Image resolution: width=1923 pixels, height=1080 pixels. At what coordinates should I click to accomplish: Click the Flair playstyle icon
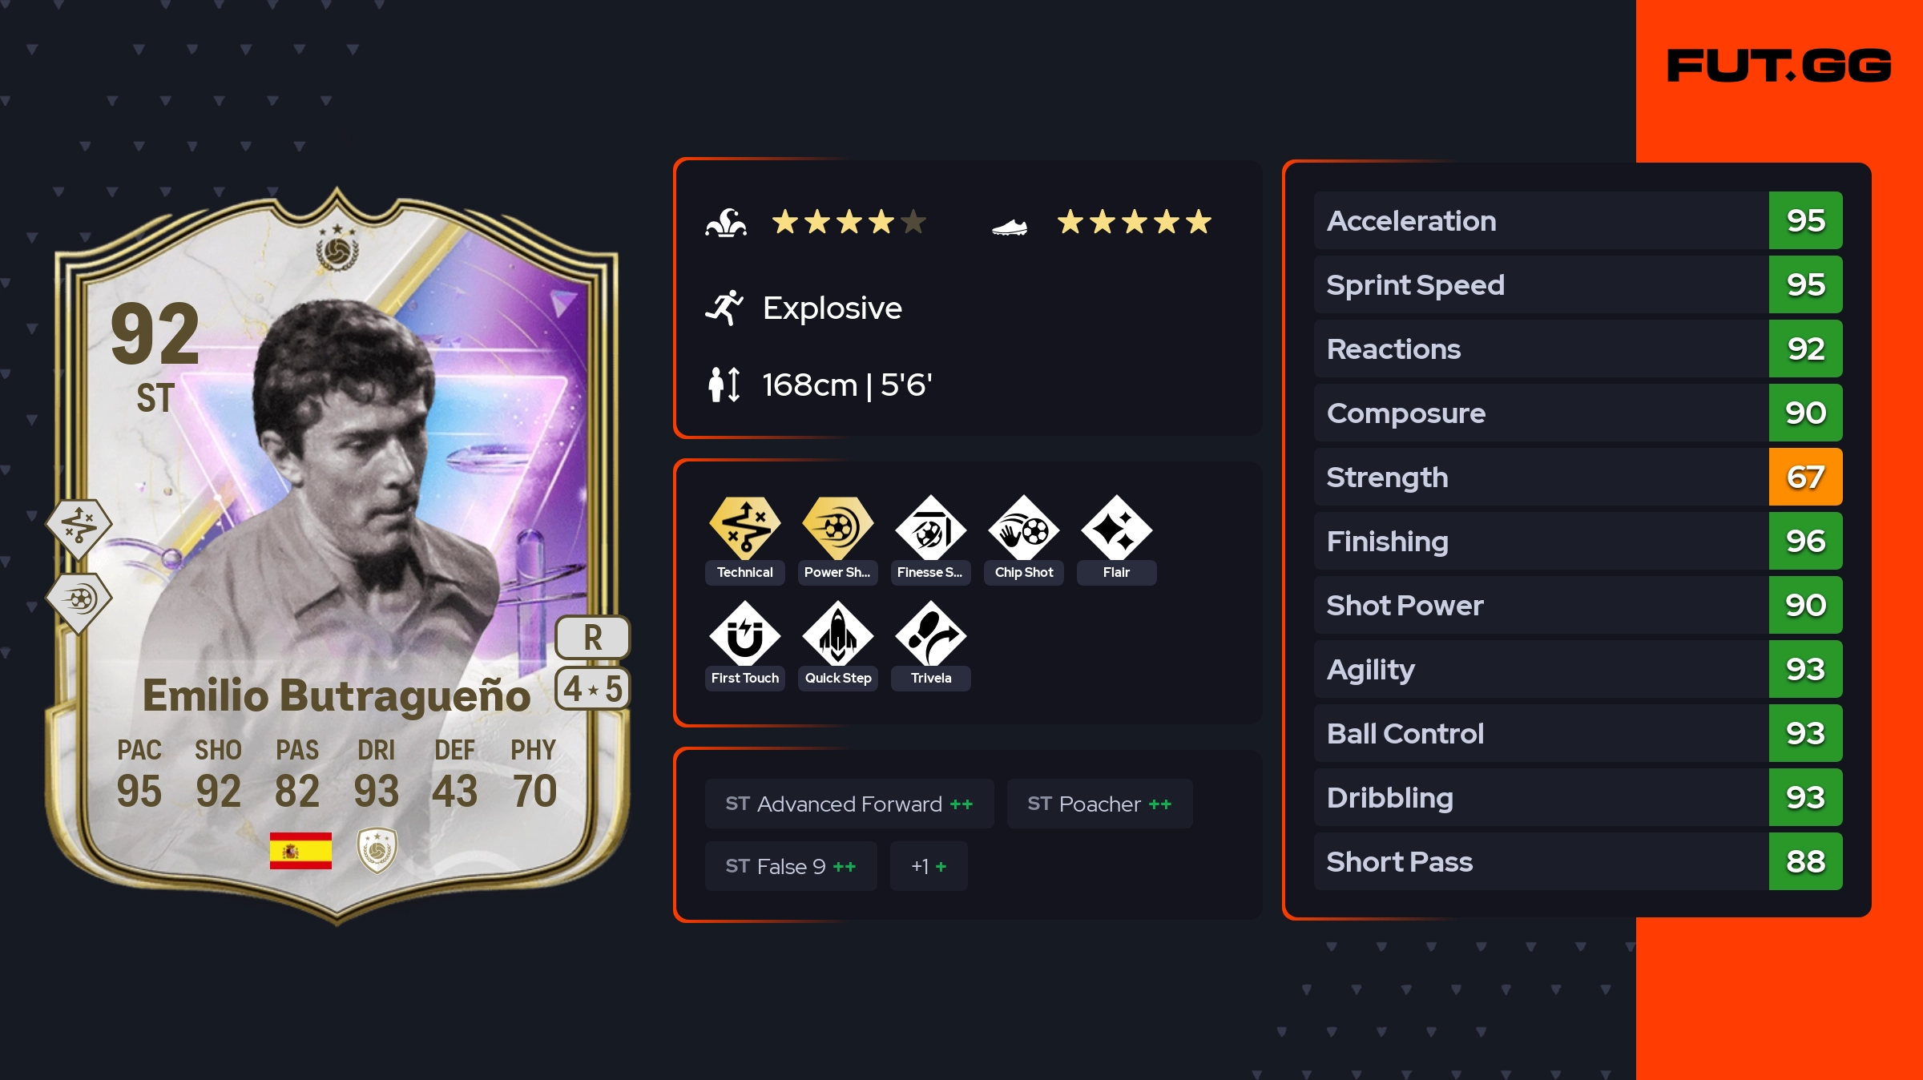[x=1117, y=528]
